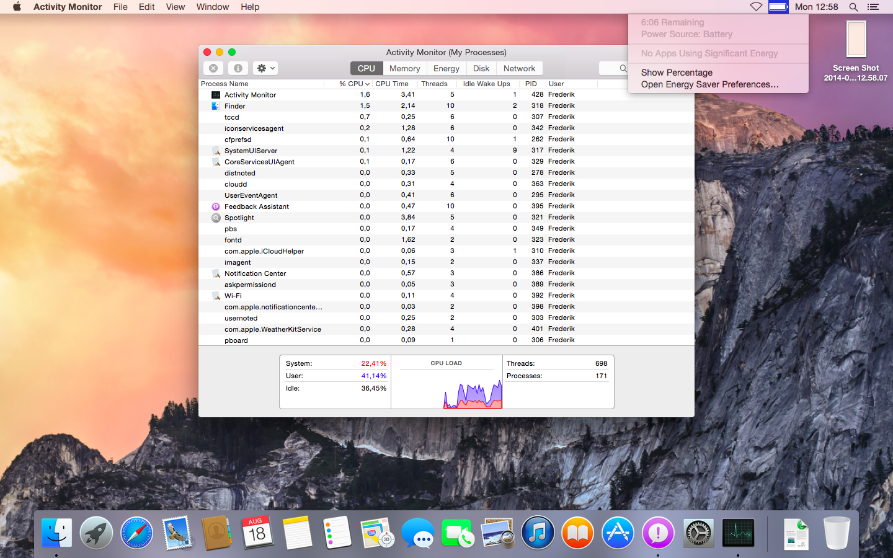Screen dimensions: 893x558
Task: Open iTunes from the Dock
Action: click(x=538, y=533)
